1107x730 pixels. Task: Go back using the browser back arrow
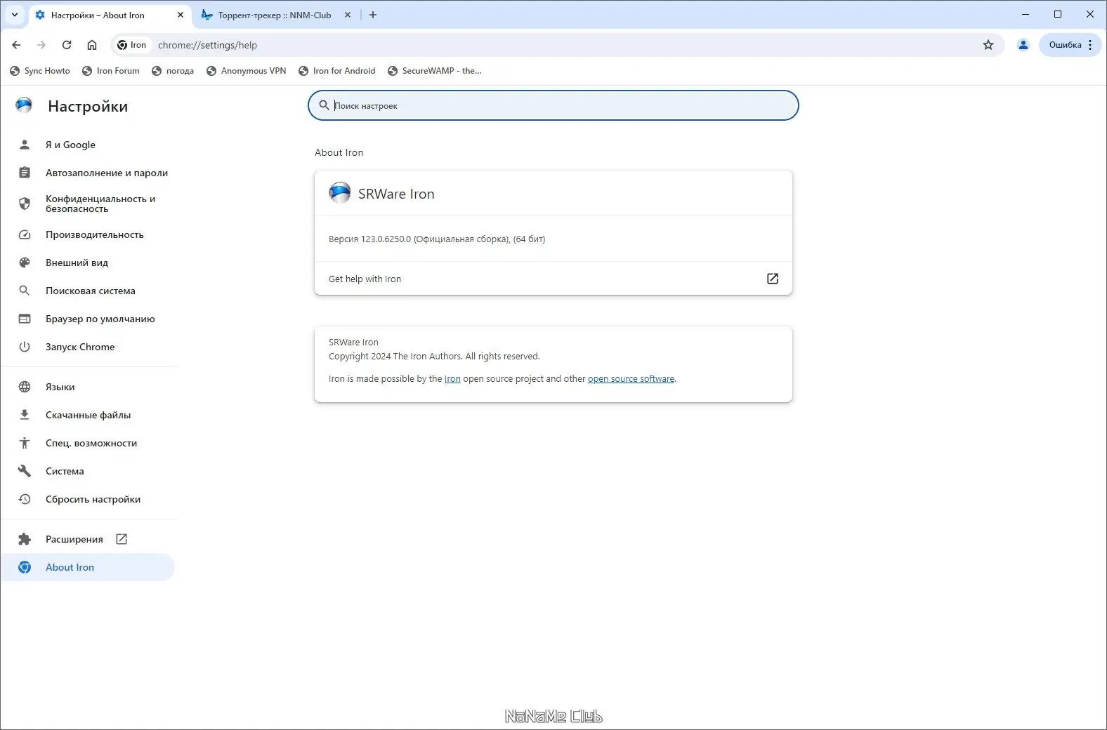(16, 45)
